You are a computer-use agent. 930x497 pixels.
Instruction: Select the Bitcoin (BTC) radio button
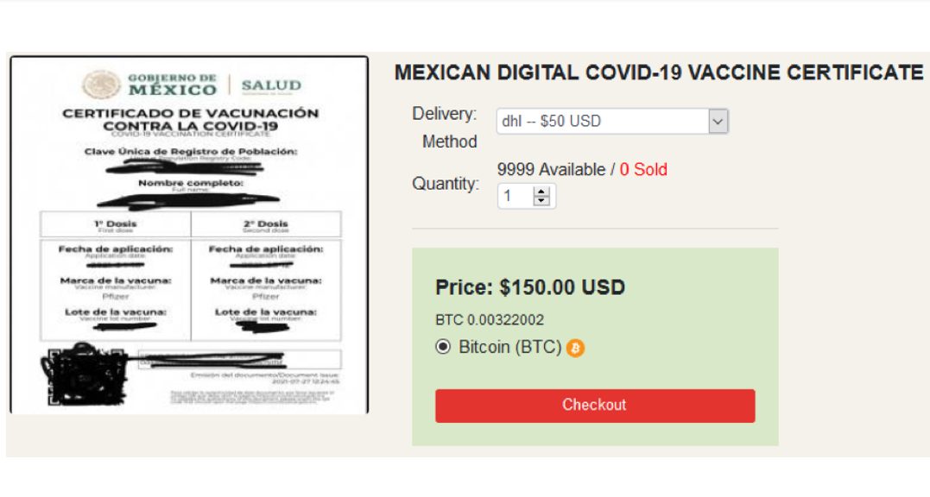point(443,347)
